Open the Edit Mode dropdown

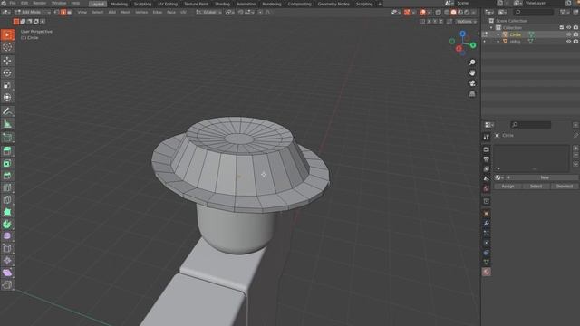coord(33,12)
